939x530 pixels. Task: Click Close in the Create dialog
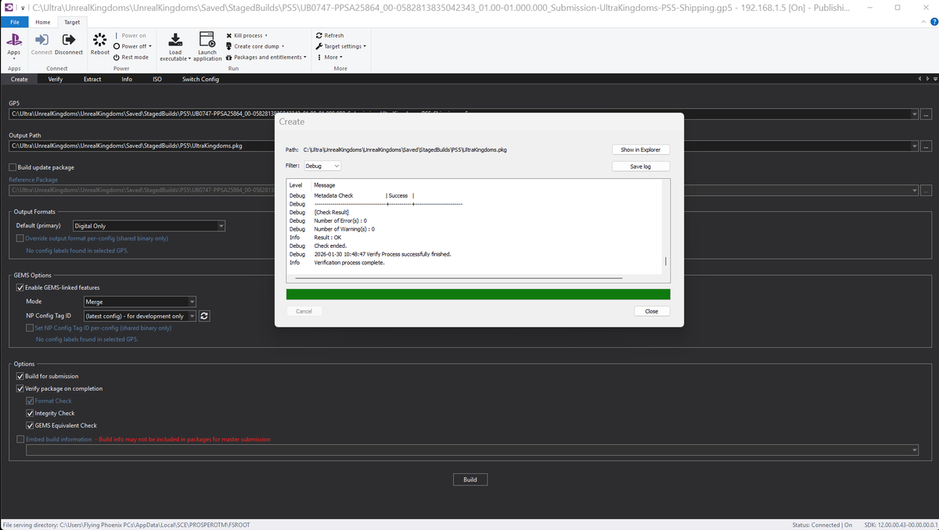(652, 311)
